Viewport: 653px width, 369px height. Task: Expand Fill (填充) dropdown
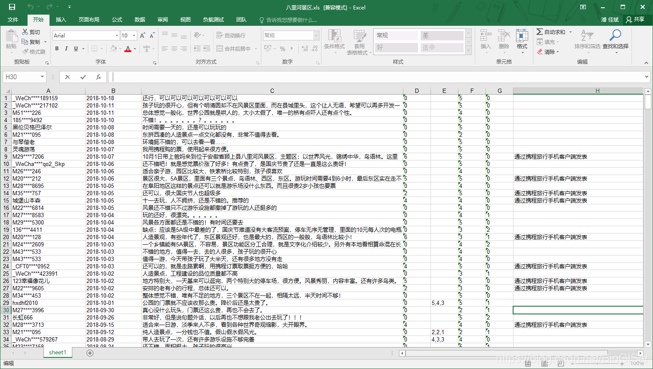[558, 42]
